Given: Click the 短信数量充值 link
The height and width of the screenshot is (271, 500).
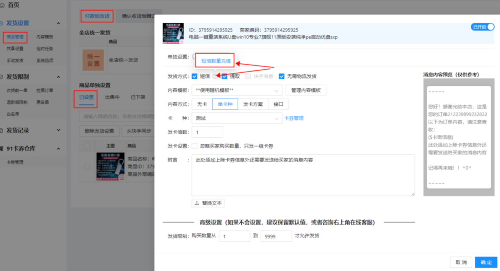Looking at the screenshot, I should pos(216,61).
